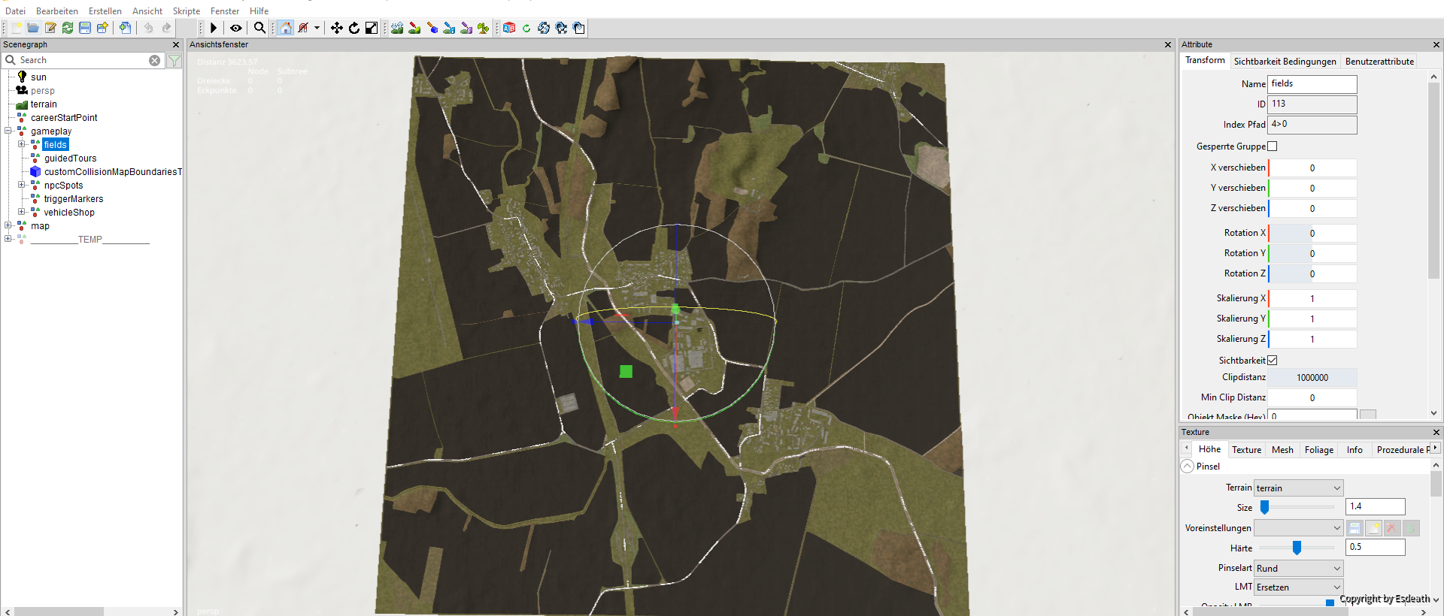
Task: Activate the foliage paint tree icon
Action: [484, 28]
